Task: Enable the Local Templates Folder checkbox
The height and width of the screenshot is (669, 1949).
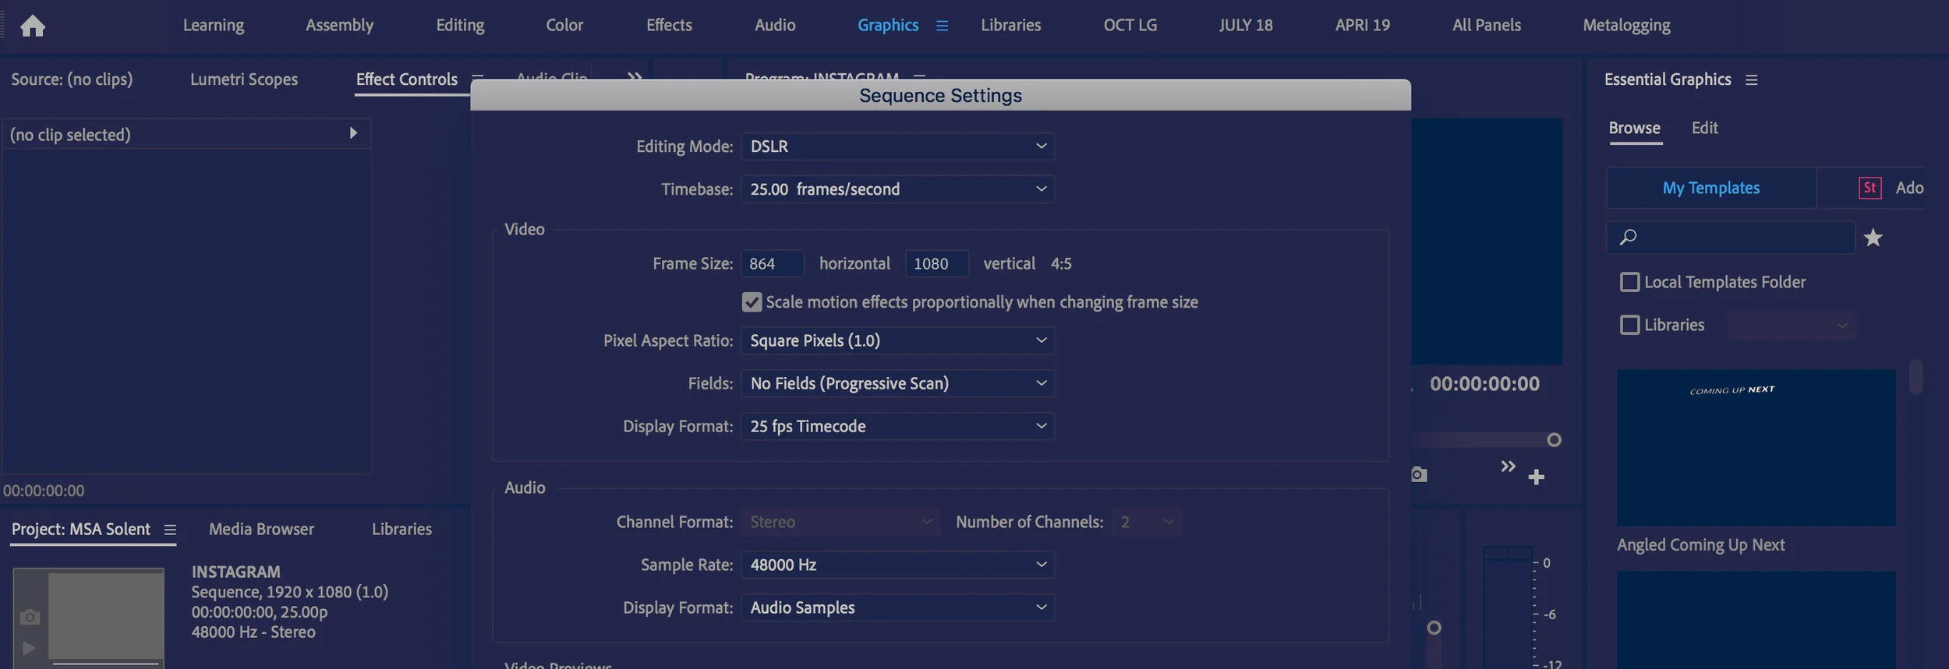Action: pyautogui.click(x=1629, y=282)
